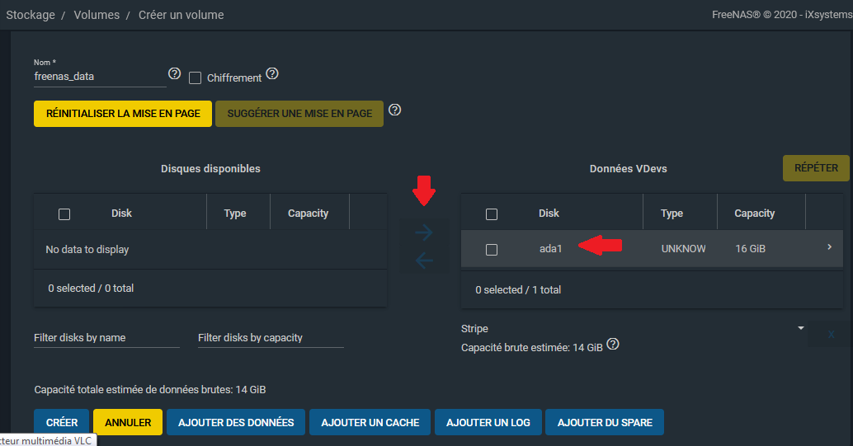Click the help icon next to the Nom field

tap(174, 74)
